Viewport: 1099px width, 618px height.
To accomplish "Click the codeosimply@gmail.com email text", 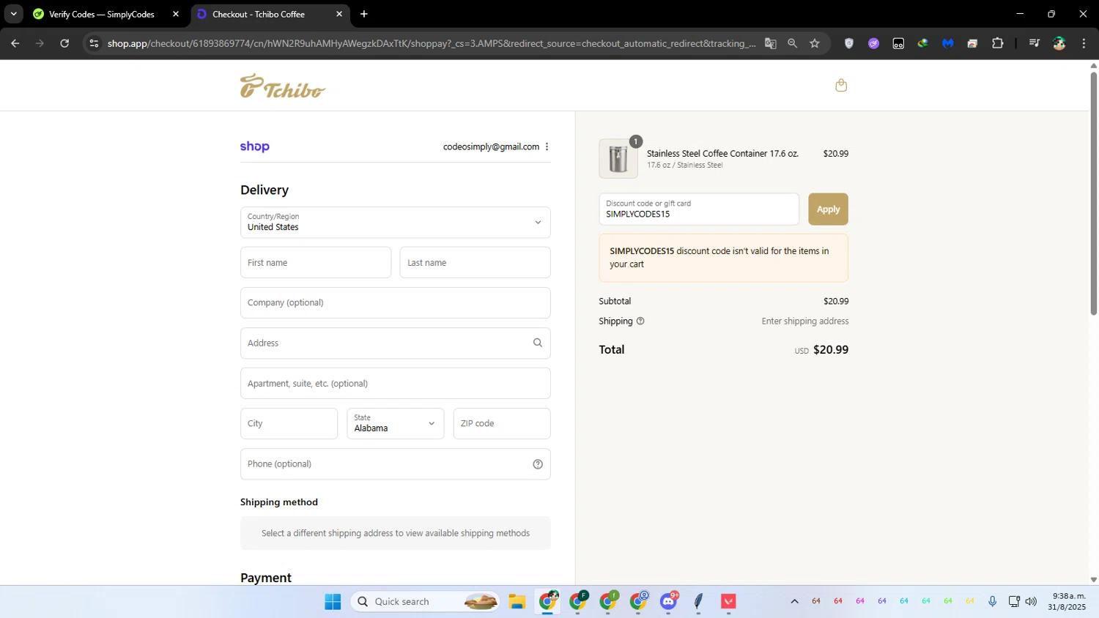I will click(x=491, y=147).
